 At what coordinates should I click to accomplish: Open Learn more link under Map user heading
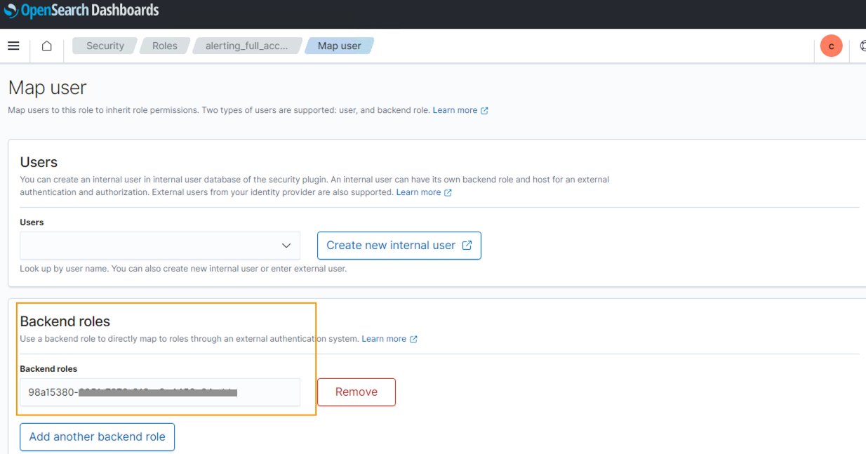click(x=454, y=110)
